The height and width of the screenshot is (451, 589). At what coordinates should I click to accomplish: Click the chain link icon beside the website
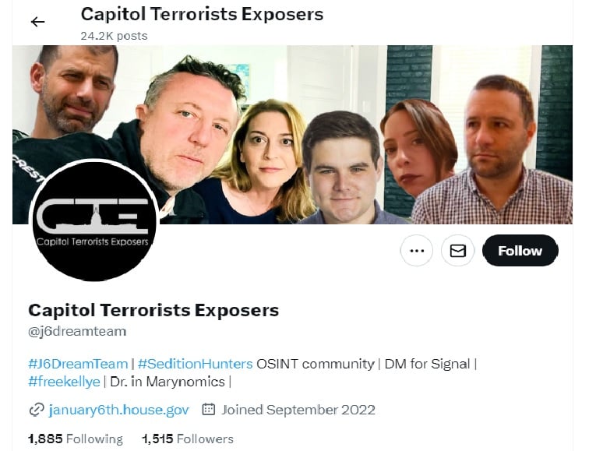(37, 410)
